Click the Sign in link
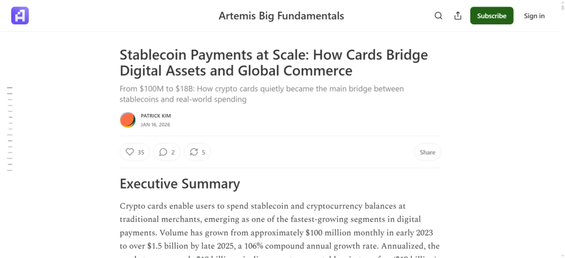This screenshot has height=258, width=565. 534,16
